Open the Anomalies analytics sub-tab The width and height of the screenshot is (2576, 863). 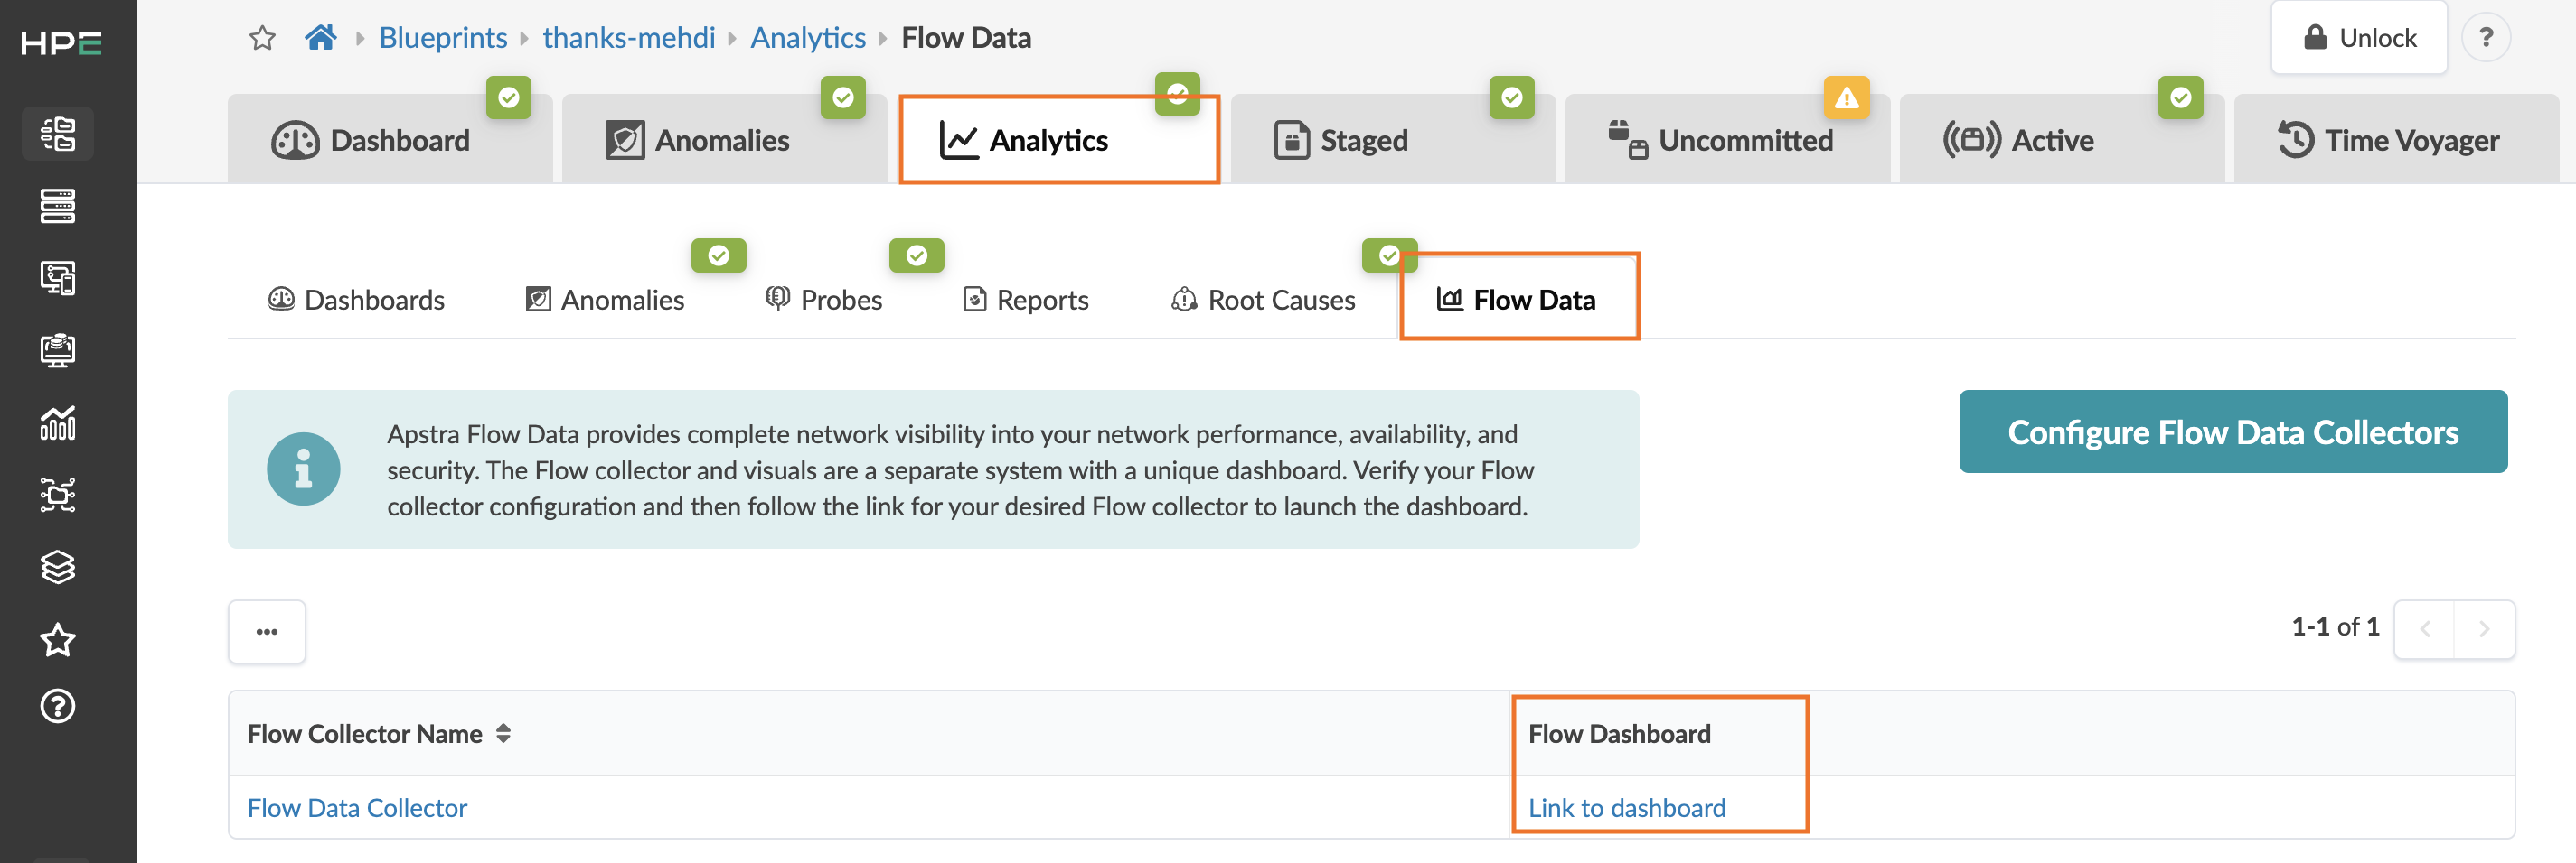(x=605, y=300)
